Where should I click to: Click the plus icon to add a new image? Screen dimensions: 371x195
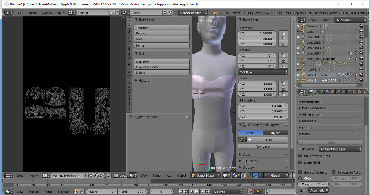(91, 175)
